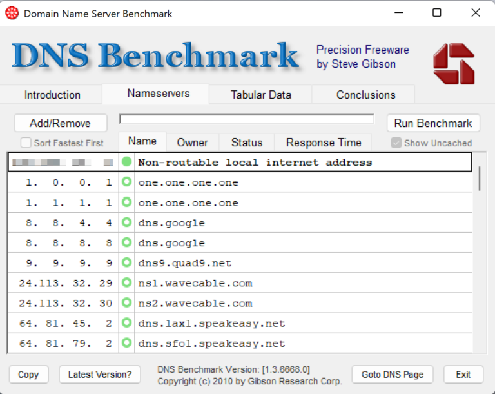Click the nameserver list vertical scrollbar thumb
Screen dimensions: 495x394
click(480, 179)
